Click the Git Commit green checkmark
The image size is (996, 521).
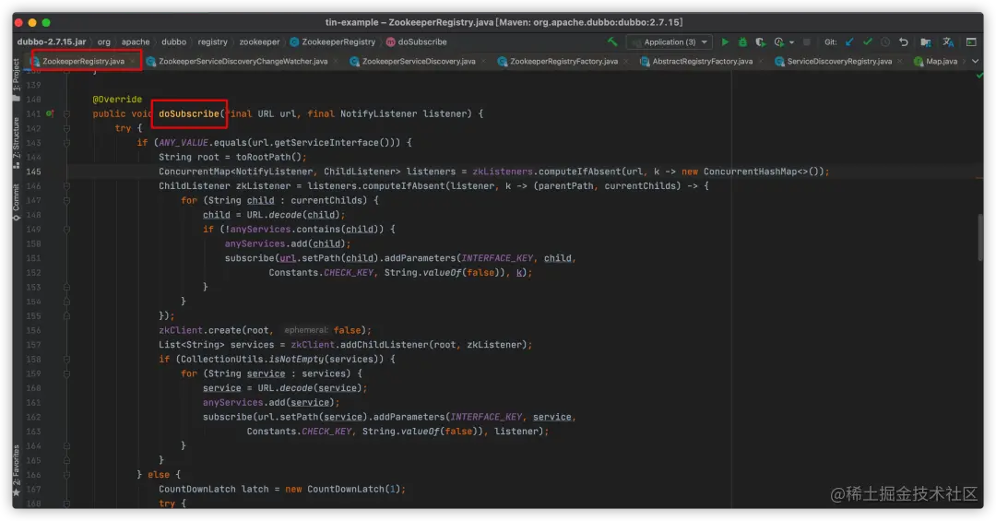coord(867,41)
